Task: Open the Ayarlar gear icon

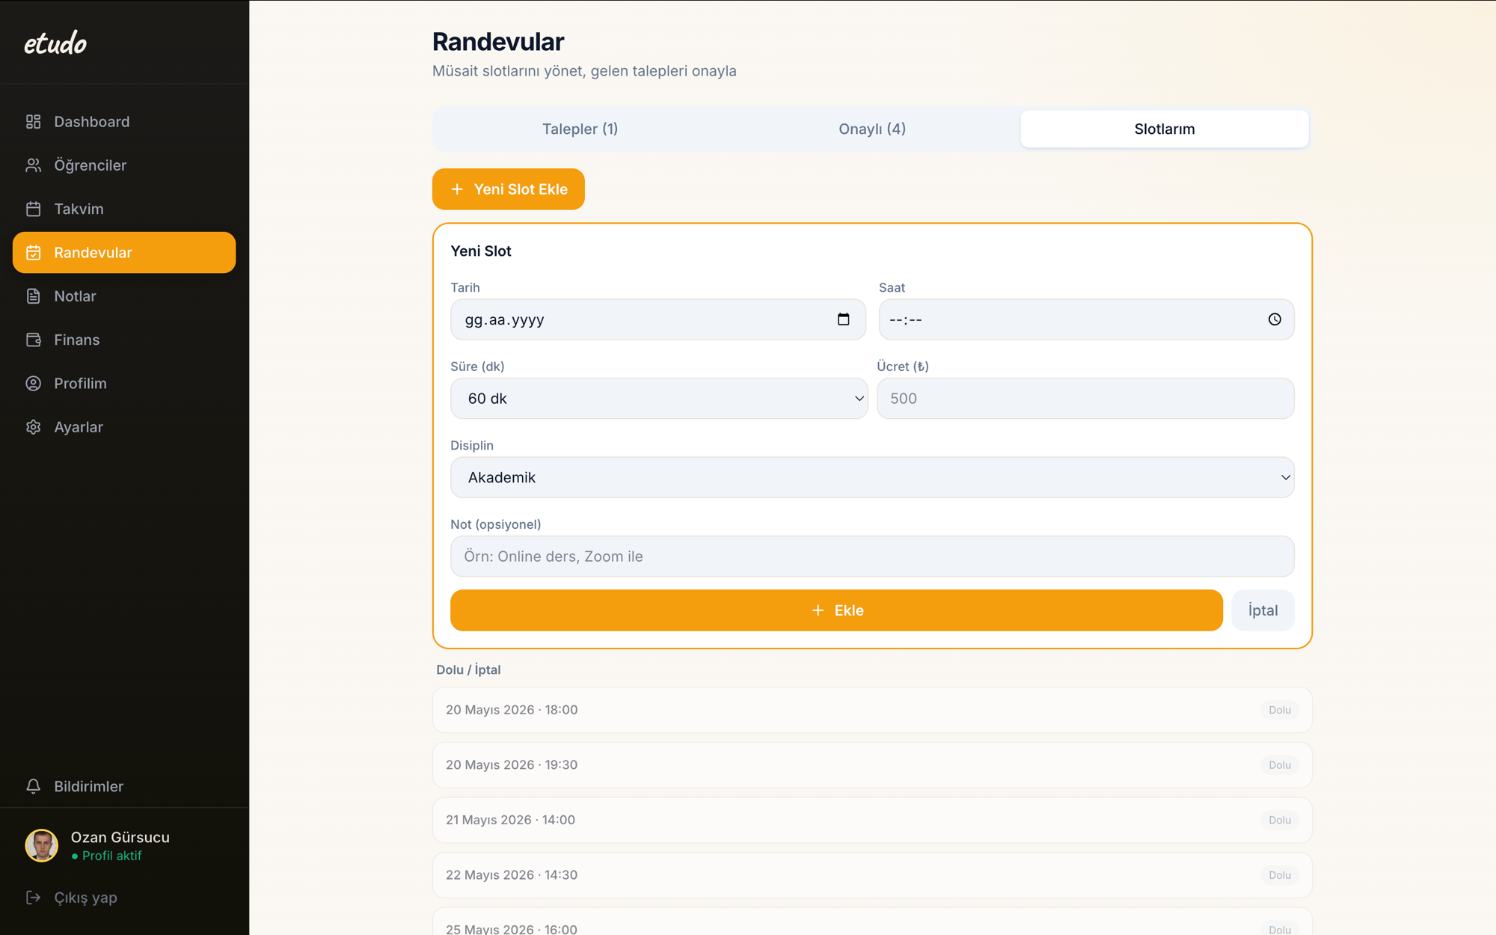Action: (33, 427)
